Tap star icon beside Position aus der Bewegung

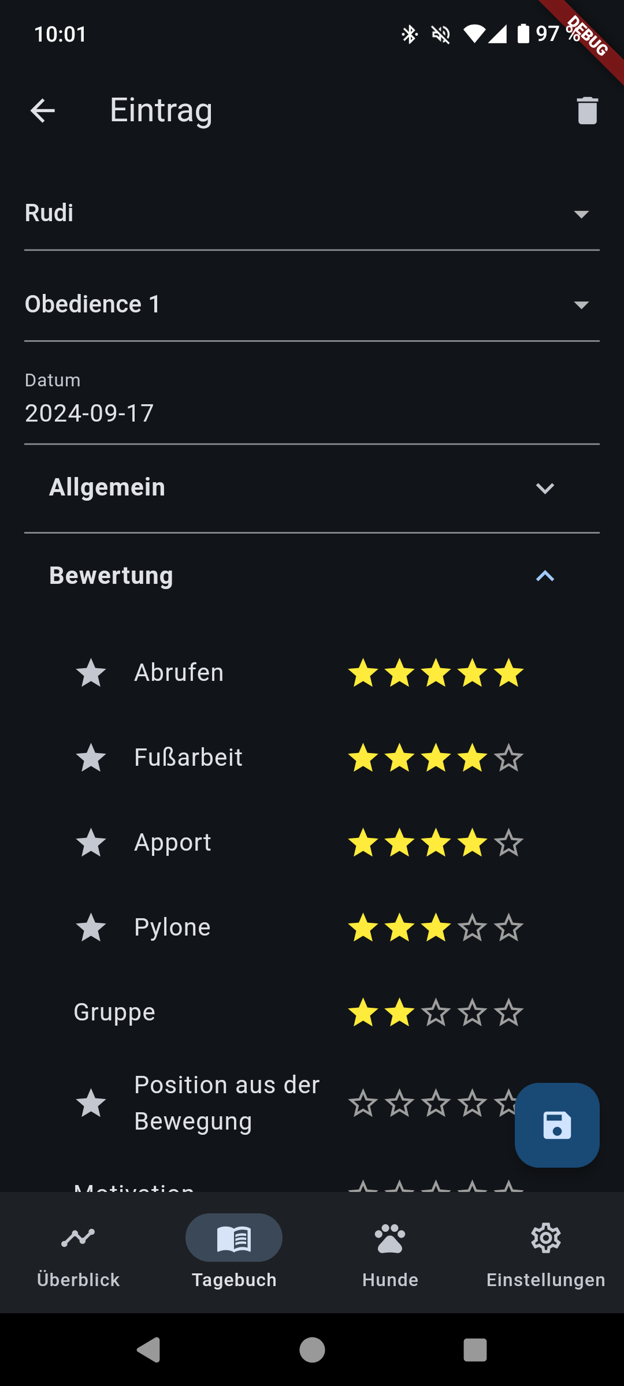(x=91, y=1103)
